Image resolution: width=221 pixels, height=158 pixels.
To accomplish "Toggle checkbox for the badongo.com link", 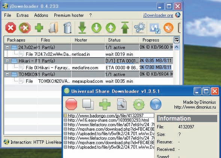I will [65, 116].
